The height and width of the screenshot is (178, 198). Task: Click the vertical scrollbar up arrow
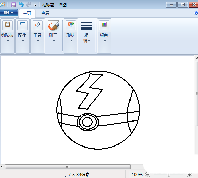(197, 58)
